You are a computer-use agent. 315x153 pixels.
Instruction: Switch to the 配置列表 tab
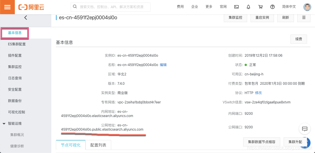(x=98, y=145)
